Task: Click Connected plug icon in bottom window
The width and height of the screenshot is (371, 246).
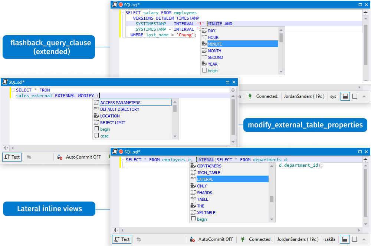Action: pos(243,239)
